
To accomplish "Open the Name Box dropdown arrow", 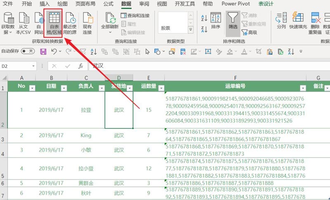I will 33,66.
